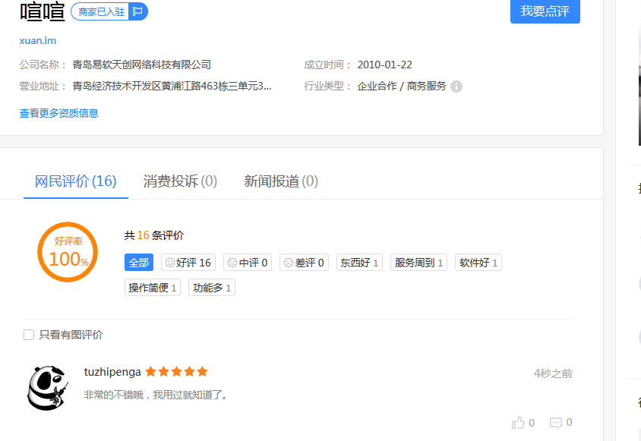Switch to 新闻报道 (0) tab
641x441 pixels.
click(281, 181)
